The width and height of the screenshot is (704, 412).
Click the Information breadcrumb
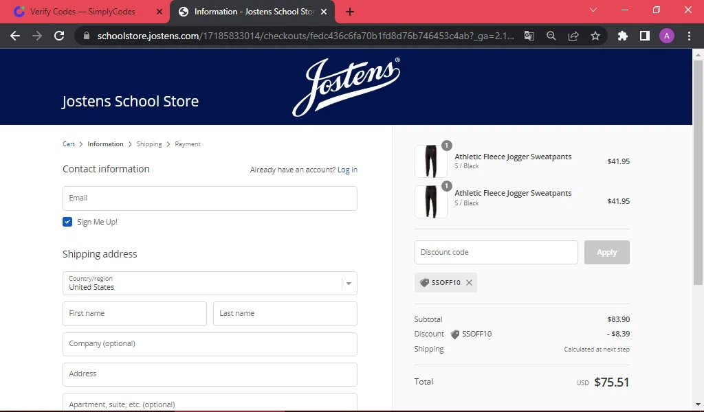pyautogui.click(x=105, y=144)
